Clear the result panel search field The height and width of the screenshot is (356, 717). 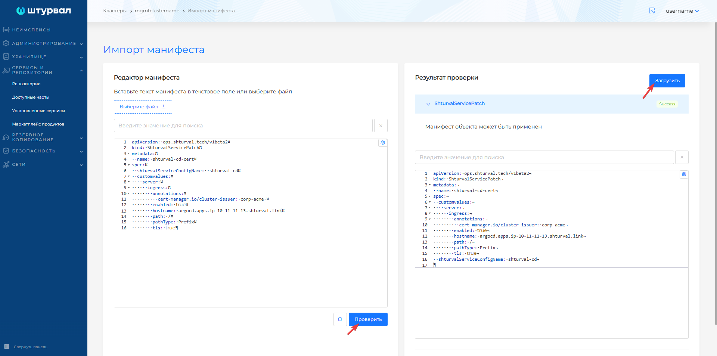pos(682,157)
